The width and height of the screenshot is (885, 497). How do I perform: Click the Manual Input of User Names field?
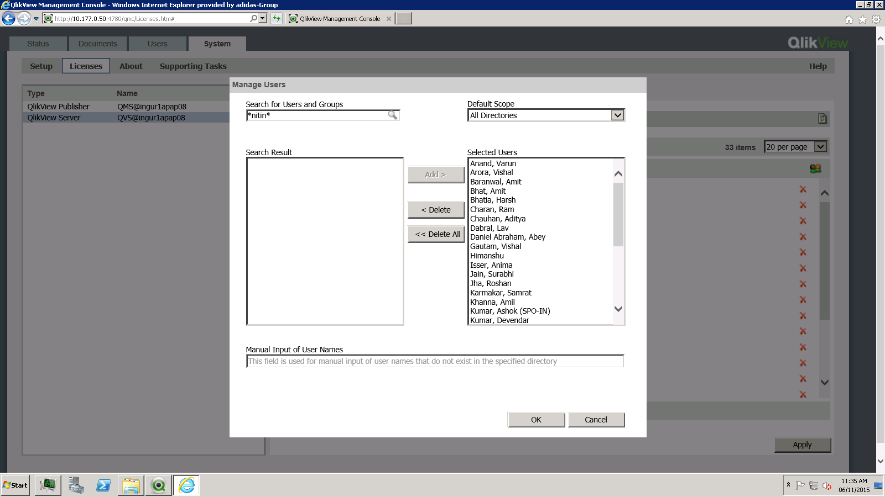pos(435,361)
